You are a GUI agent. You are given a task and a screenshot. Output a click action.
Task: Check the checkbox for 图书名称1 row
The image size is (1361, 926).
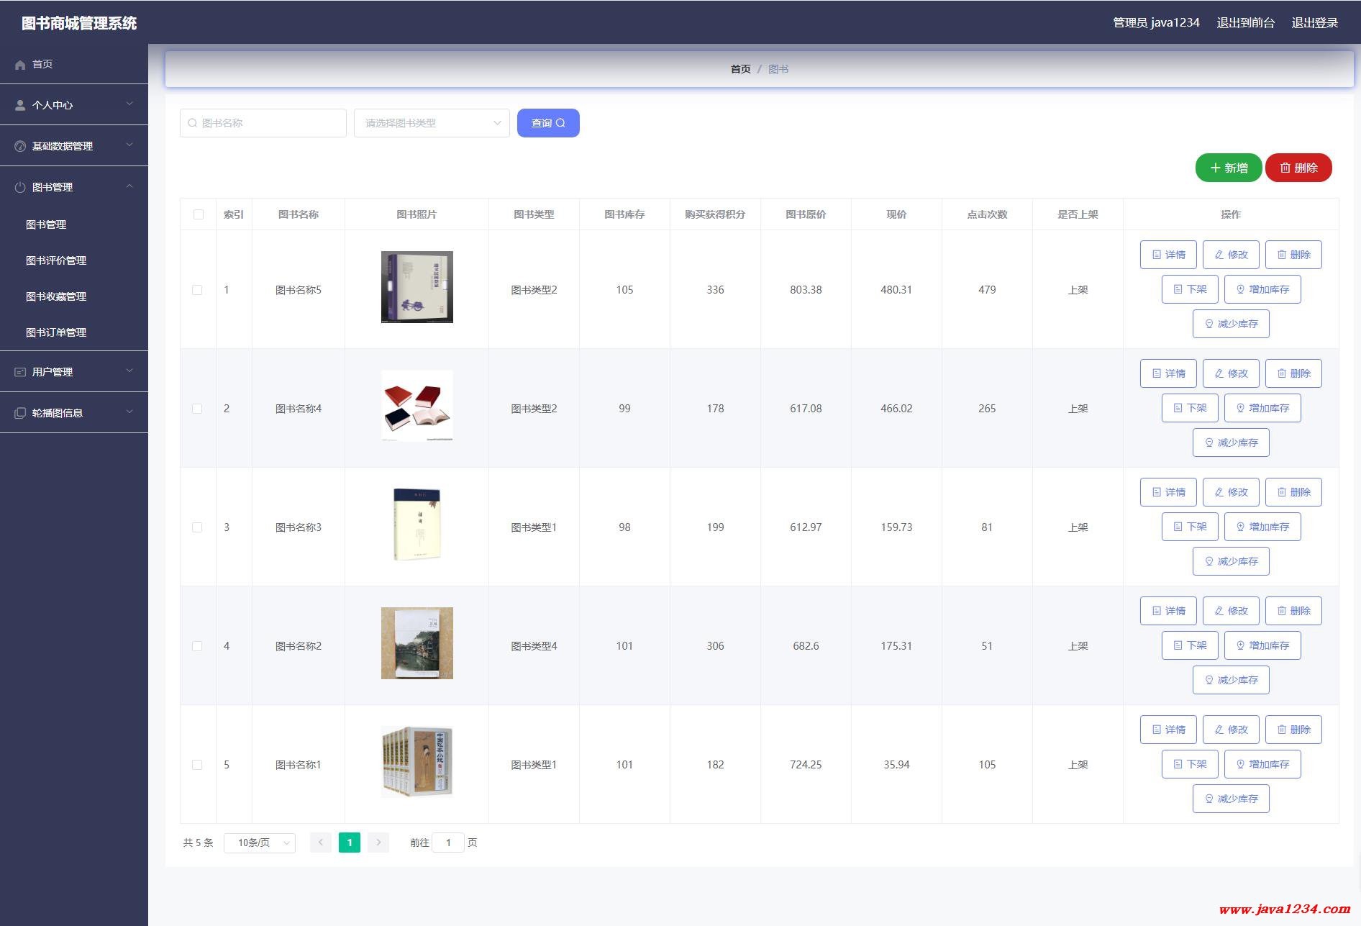point(197,765)
